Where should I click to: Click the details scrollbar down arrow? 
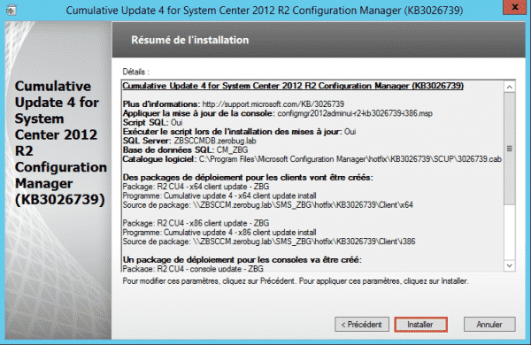tap(510, 265)
